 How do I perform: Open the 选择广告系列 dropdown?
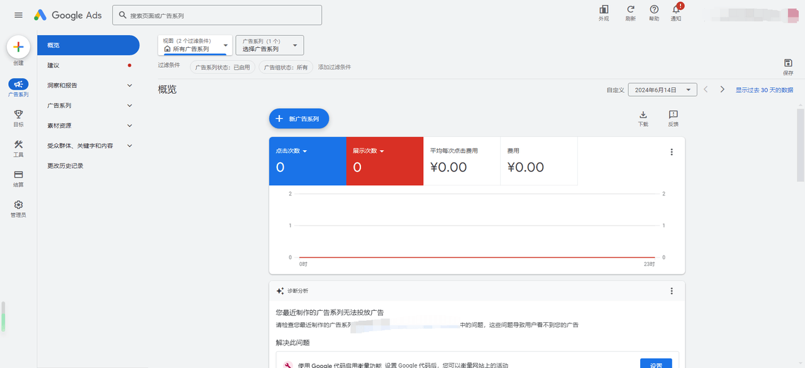click(x=270, y=45)
